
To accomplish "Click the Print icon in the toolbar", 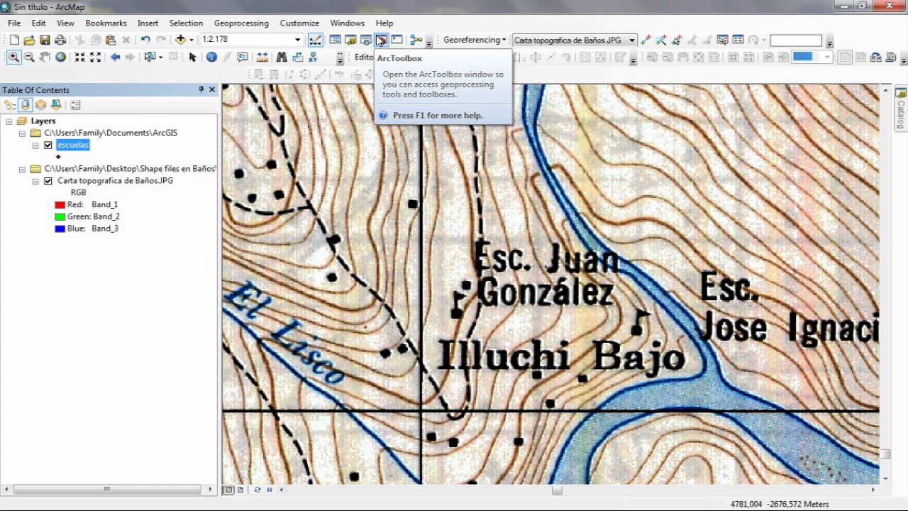I will [x=60, y=40].
